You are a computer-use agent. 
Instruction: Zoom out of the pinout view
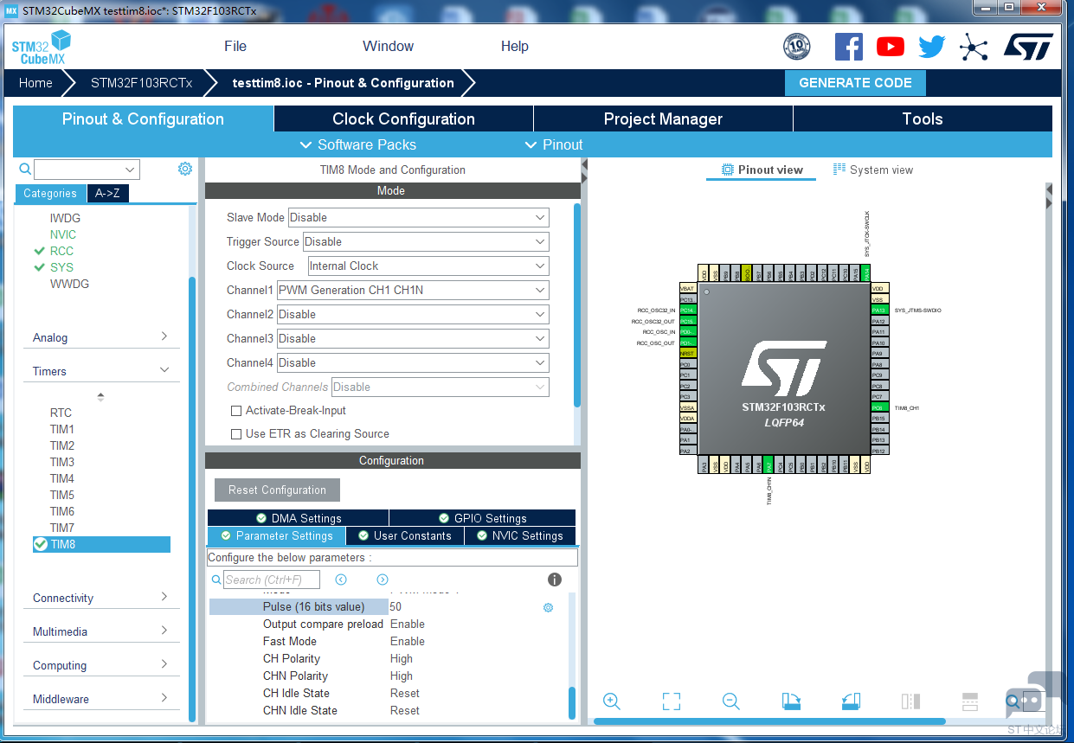[731, 701]
